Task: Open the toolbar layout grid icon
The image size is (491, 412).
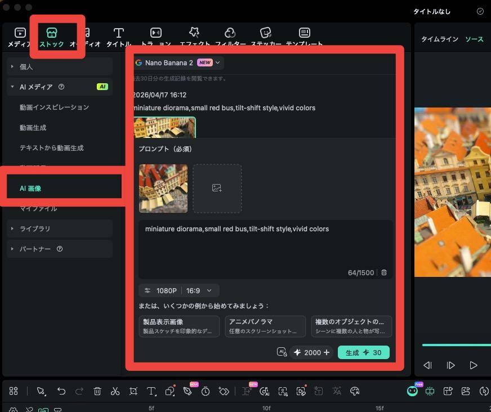Action: [x=14, y=391]
